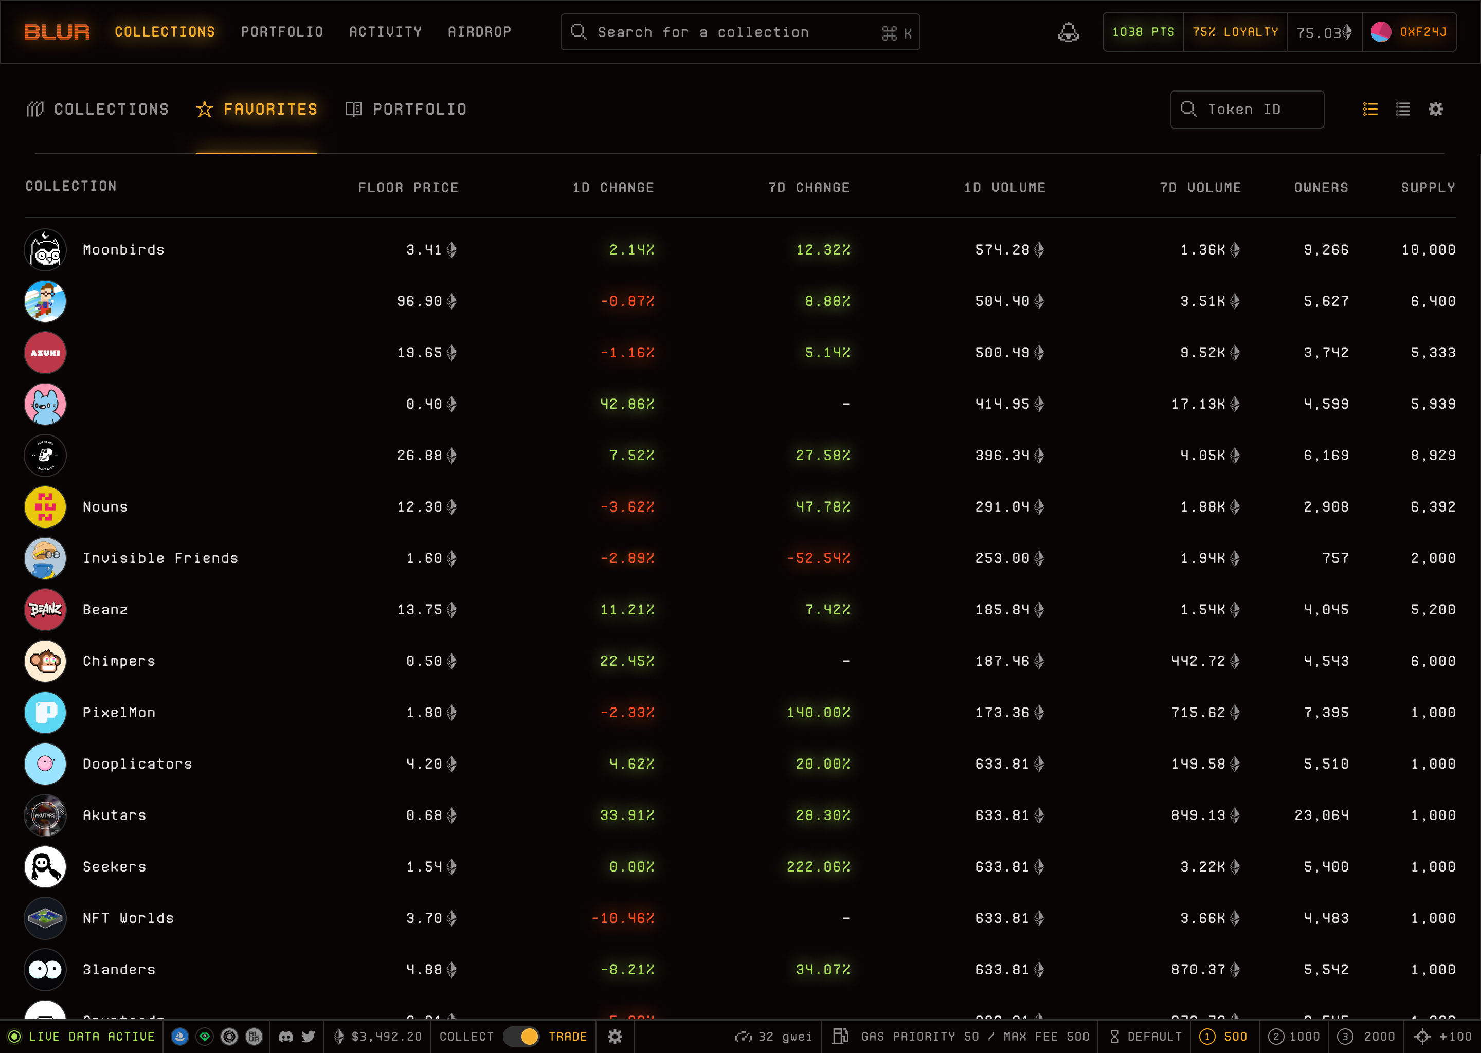Switch to detailed list view icon
1481x1053 pixels.
click(x=1370, y=109)
